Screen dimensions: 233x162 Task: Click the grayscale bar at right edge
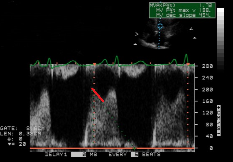tap(221, 39)
